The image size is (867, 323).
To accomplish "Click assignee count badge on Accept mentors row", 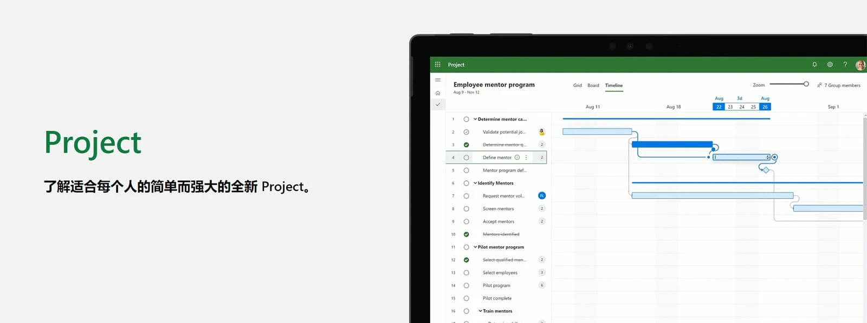I will (x=542, y=221).
